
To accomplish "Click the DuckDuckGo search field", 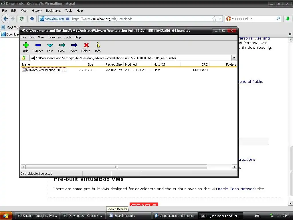I will pyautogui.click(x=255, y=19).
